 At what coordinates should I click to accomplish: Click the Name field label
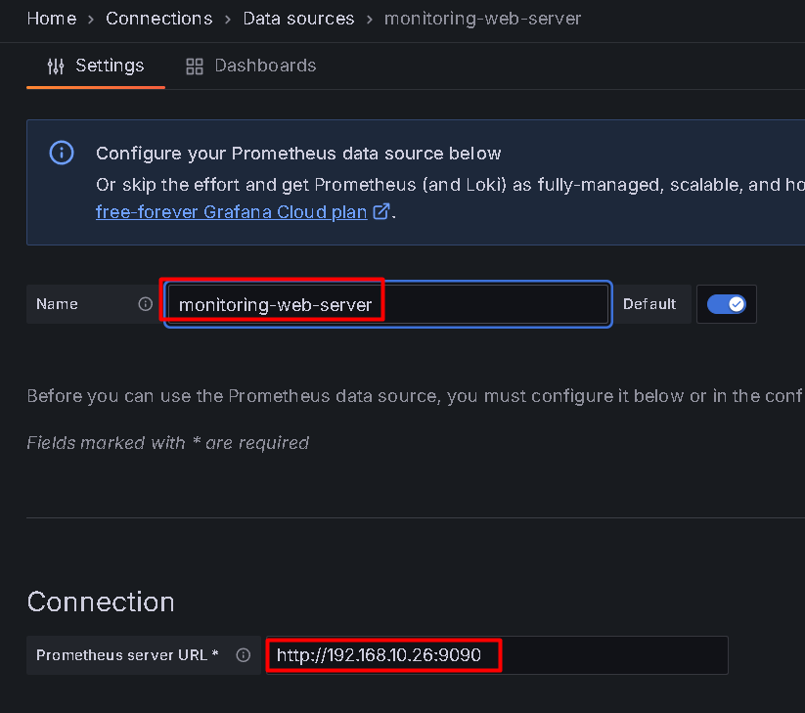(57, 304)
